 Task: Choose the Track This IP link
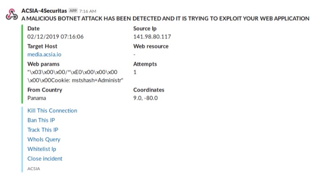point(43,130)
